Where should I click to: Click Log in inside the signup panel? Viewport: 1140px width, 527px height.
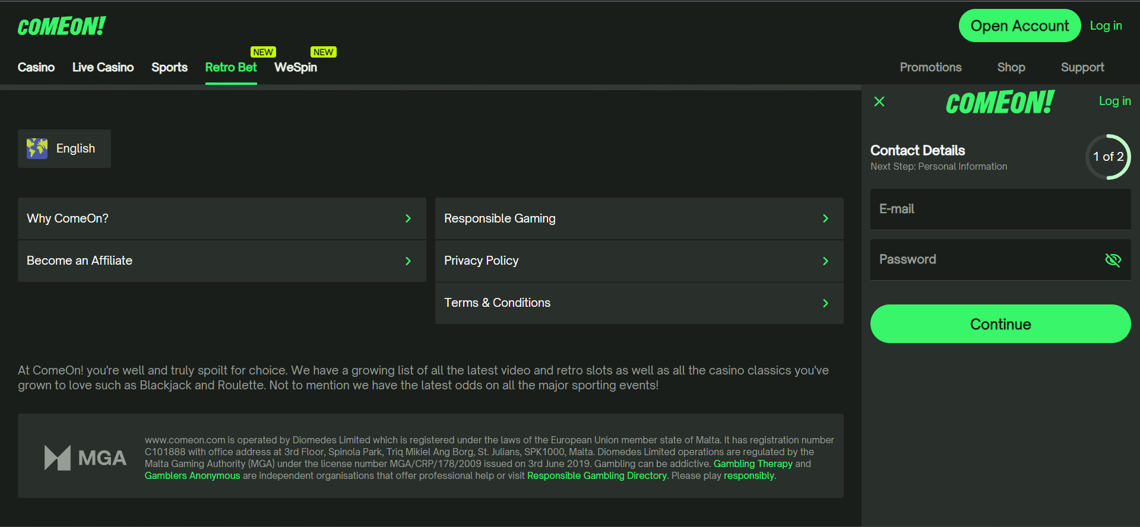click(1114, 101)
